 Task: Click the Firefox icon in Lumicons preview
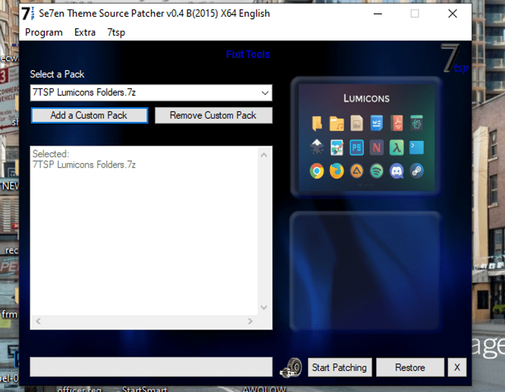coord(336,170)
